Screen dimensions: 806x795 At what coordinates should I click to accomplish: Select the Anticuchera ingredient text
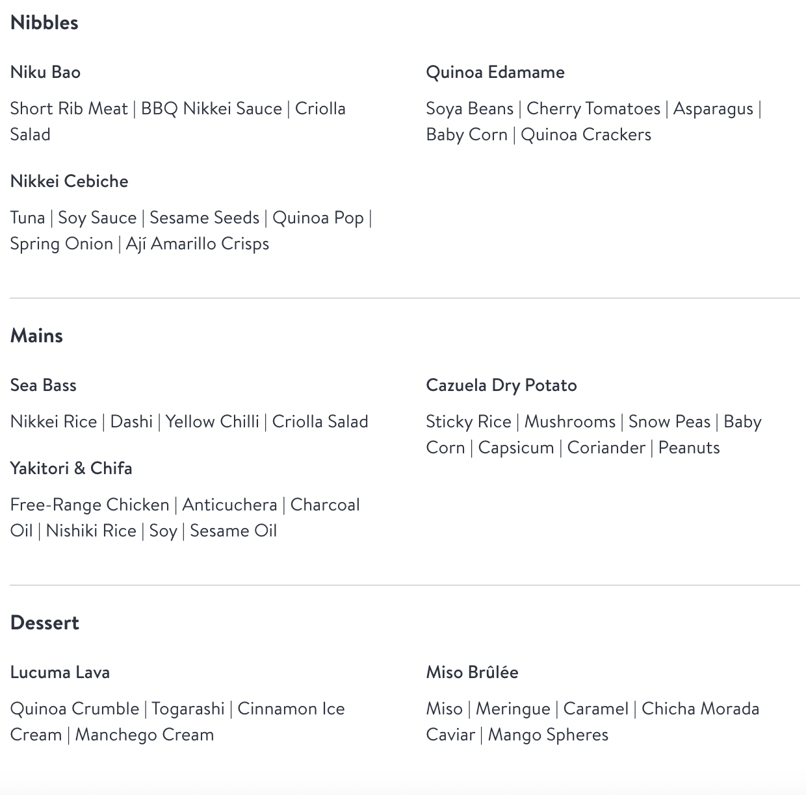[x=229, y=505]
